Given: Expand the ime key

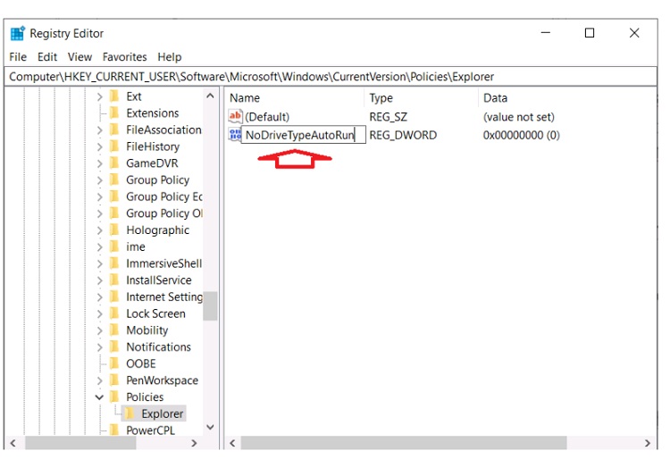Looking at the screenshot, I should coord(99,247).
